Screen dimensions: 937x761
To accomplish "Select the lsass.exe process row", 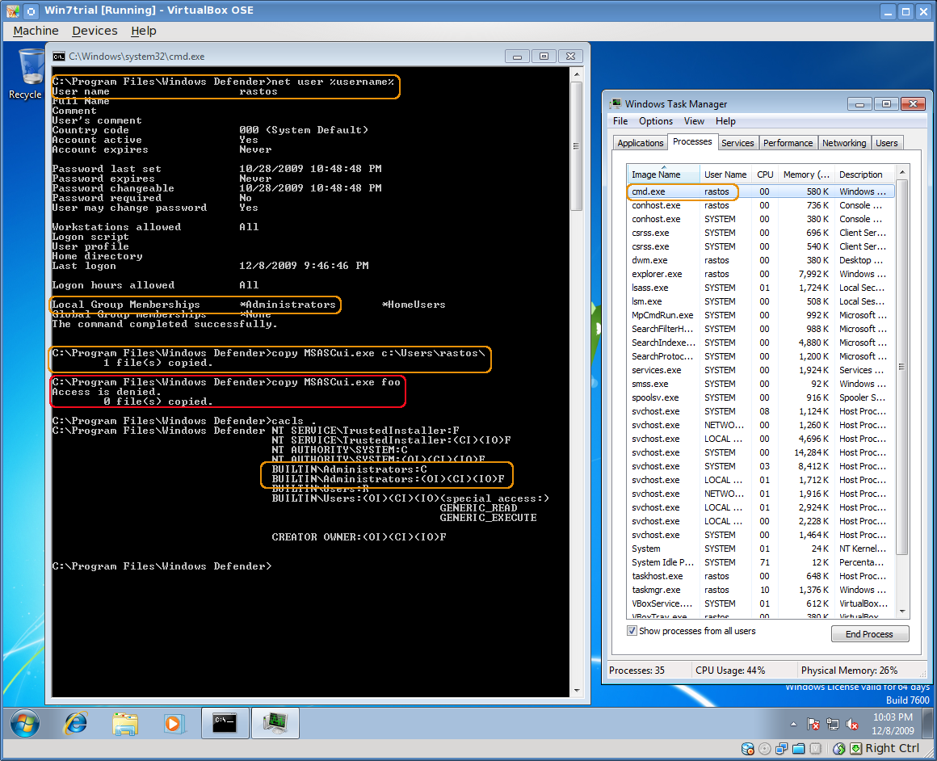I will pyautogui.click(x=761, y=288).
